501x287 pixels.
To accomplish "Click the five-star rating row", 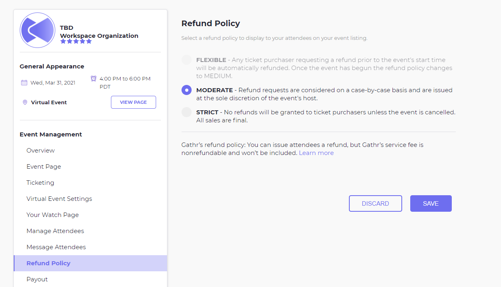I will [76, 41].
